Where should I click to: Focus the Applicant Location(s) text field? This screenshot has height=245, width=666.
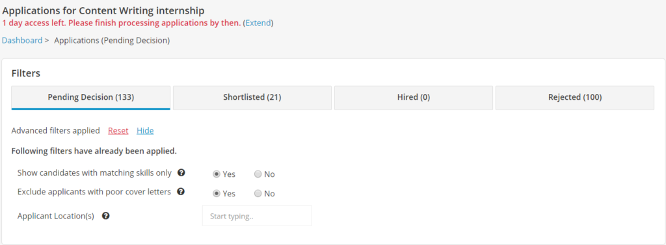coord(257,216)
